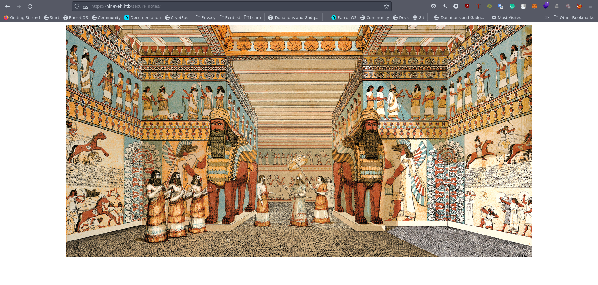
Task: Show site security padlock information
Action: [85, 6]
